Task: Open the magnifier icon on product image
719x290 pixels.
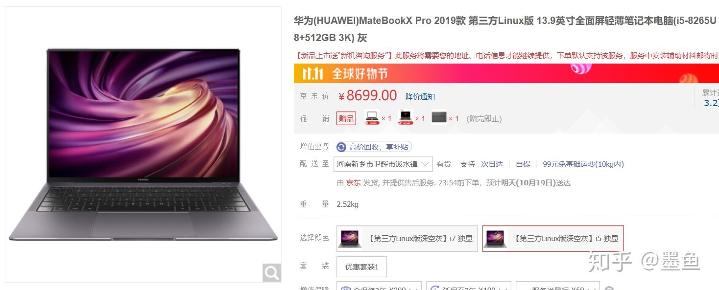Action: 271,272
